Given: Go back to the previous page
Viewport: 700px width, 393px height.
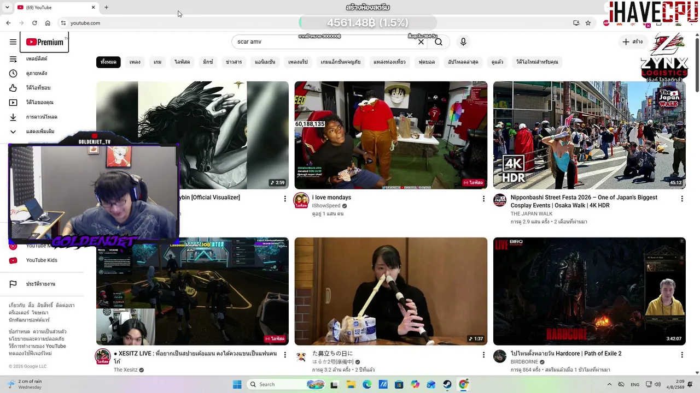Looking at the screenshot, I should point(8,23).
